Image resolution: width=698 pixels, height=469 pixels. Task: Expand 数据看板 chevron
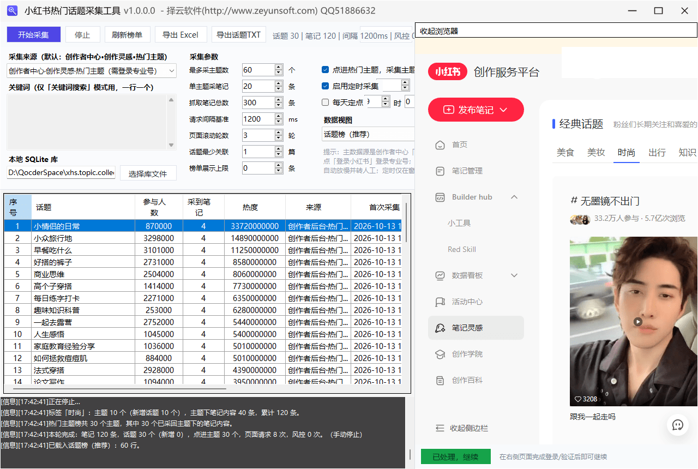click(x=514, y=275)
